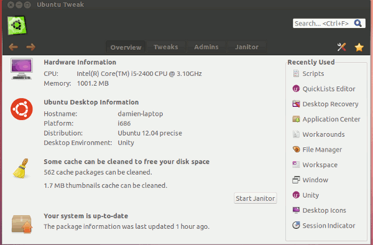Screen dimensions: 373x245
Task: Click the Ubuntu Desktop Information heading
Action: [91, 102]
